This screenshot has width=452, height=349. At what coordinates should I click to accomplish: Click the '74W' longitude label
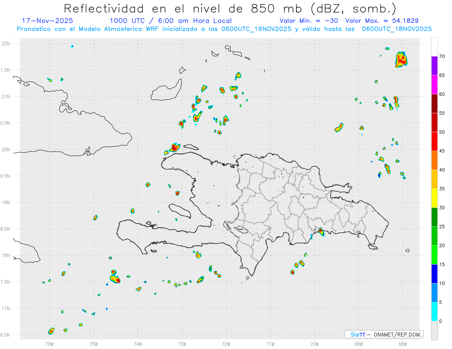[x=138, y=344]
